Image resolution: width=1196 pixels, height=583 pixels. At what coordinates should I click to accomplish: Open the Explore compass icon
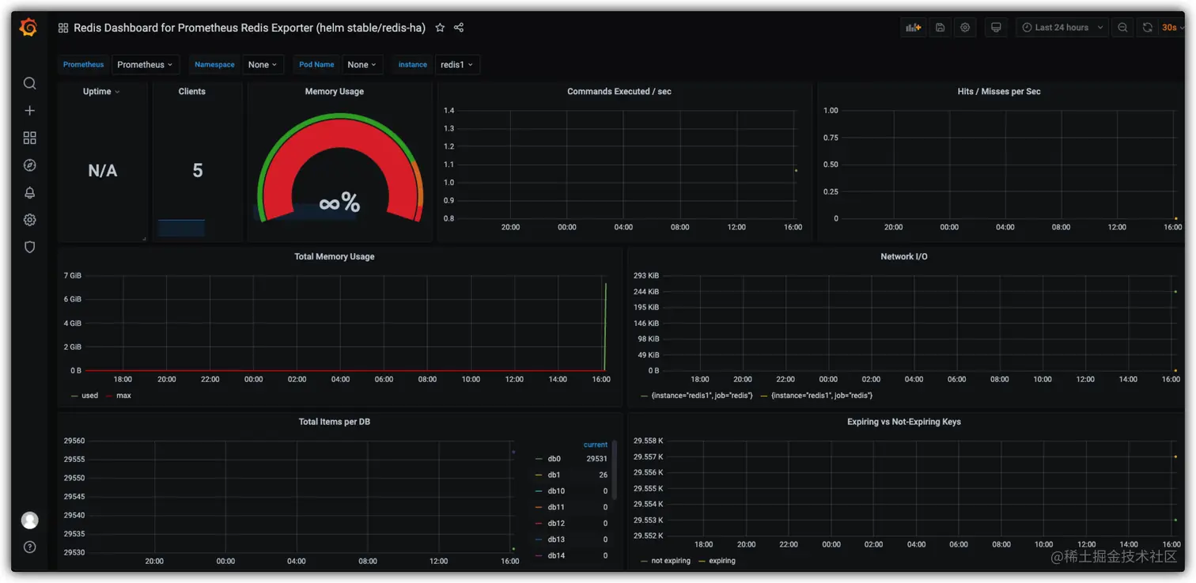29,165
